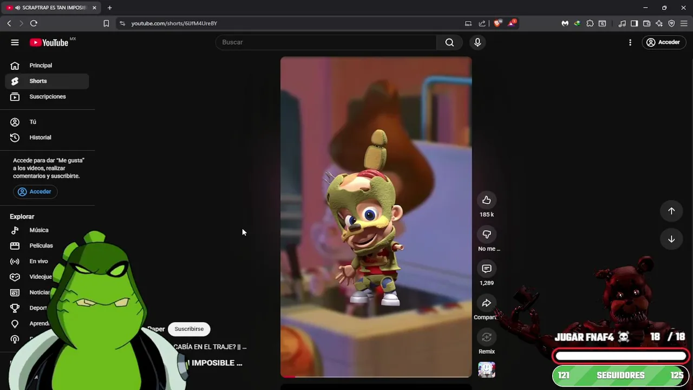Go to previous short with up arrow
This screenshot has height=390, width=693.
(x=671, y=211)
